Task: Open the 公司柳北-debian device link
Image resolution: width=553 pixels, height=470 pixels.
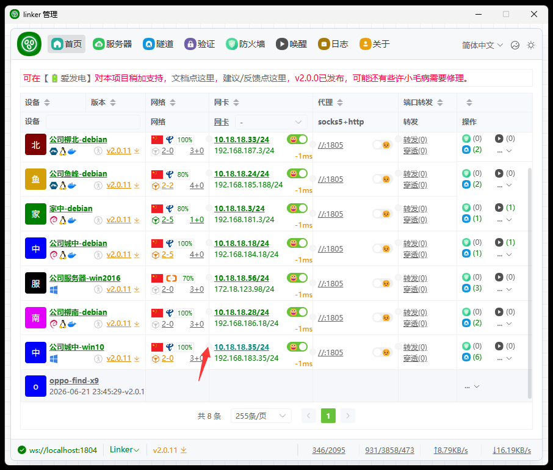Action: [x=78, y=140]
